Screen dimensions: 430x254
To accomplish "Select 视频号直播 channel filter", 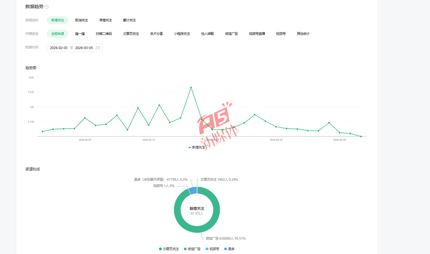I will tap(257, 34).
